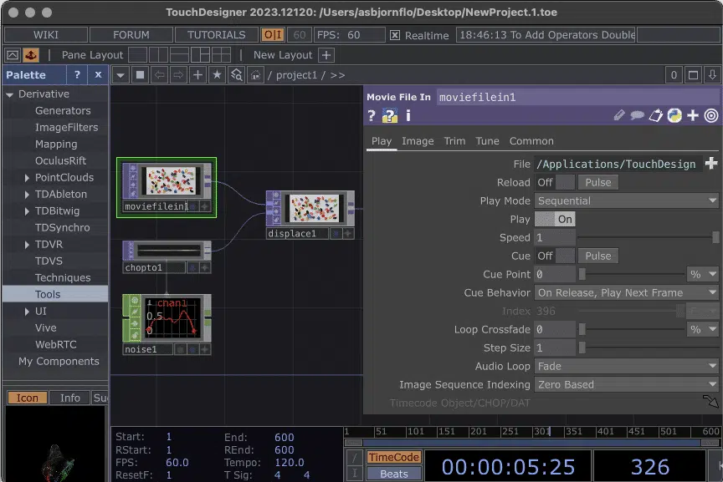
Task: Adjust the Cue Point slider
Action: click(x=631, y=274)
